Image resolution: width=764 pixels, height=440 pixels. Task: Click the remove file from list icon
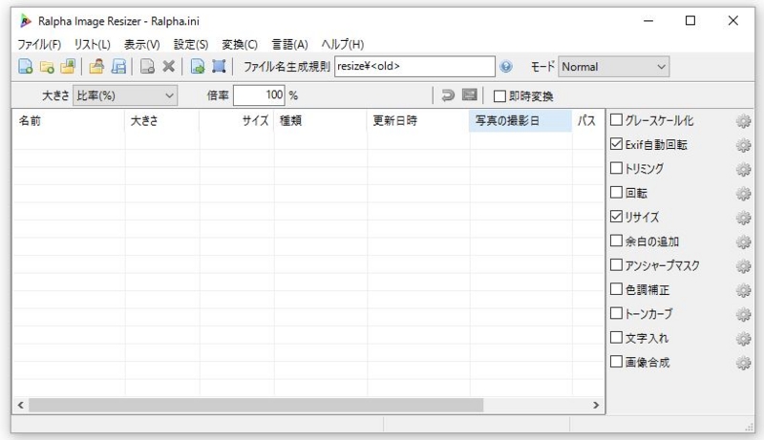(147, 66)
